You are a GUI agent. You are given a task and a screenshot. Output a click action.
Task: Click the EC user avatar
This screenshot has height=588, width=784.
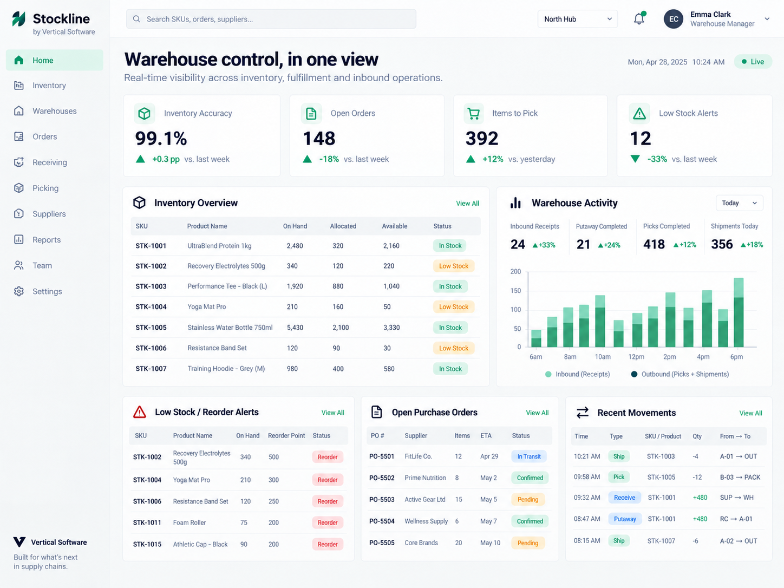tap(674, 19)
